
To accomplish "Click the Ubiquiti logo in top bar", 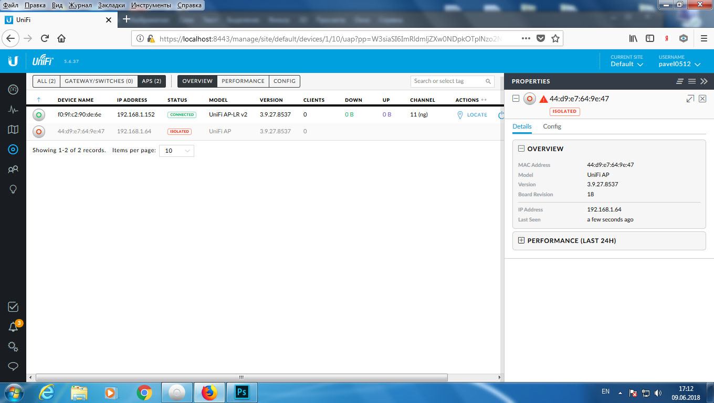I will [x=13, y=61].
